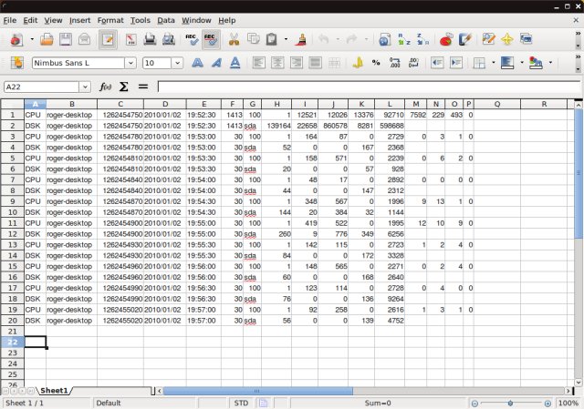The width and height of the screenshot is (584, 409).
Task: Open the Function Wizard
Action: pos(106,87)
